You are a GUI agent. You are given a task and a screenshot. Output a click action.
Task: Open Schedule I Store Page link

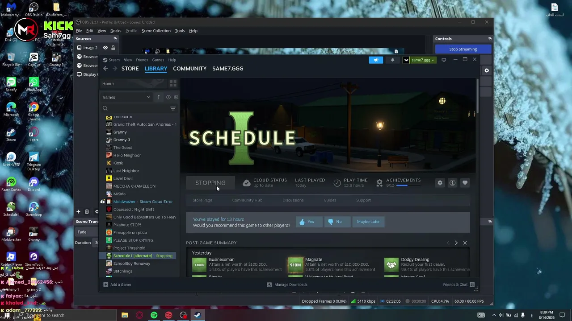point(202,200)
